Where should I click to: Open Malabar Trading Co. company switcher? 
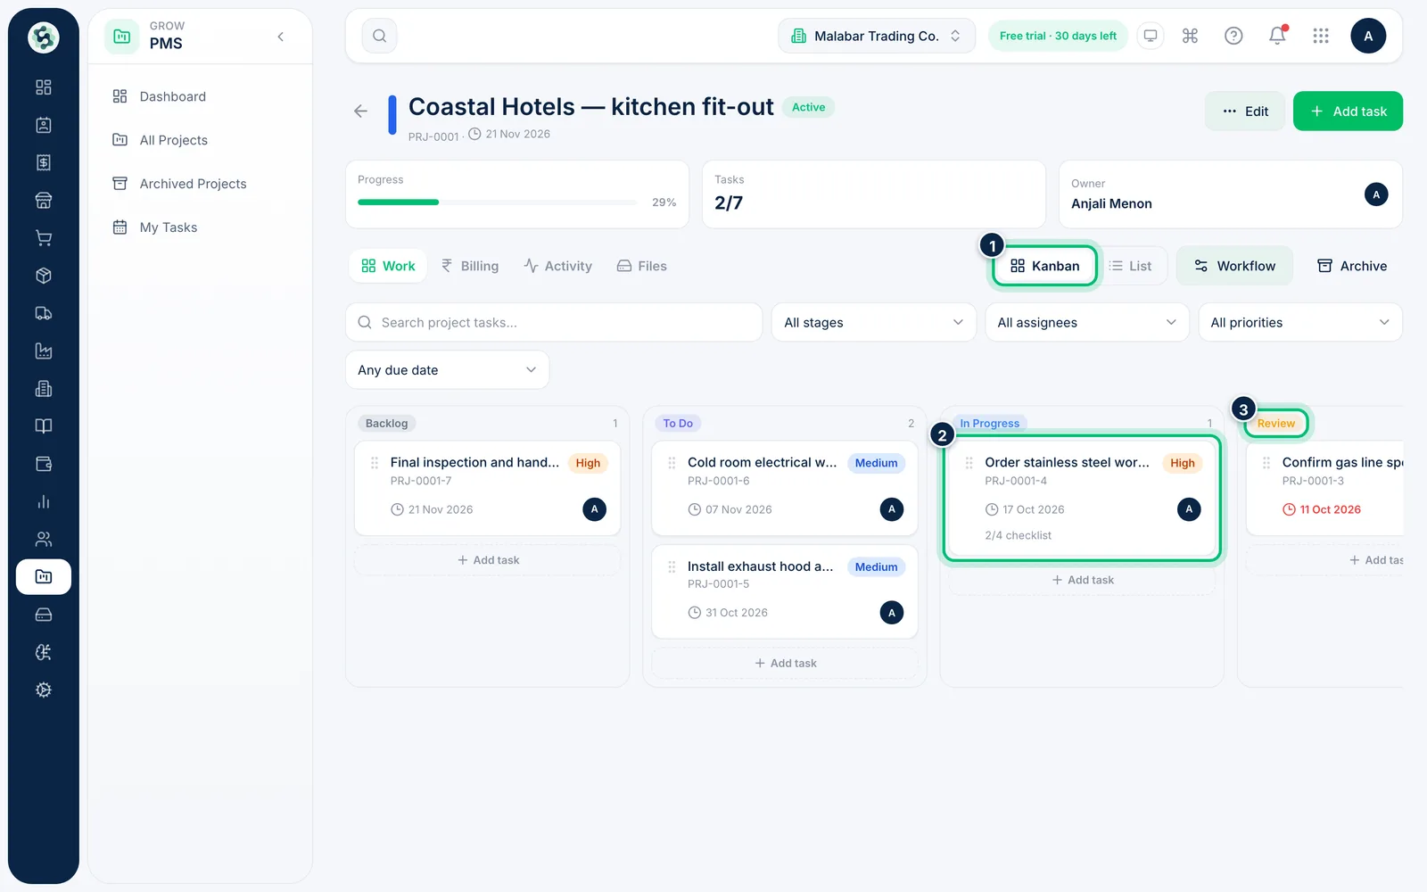(x=877, y=36)
